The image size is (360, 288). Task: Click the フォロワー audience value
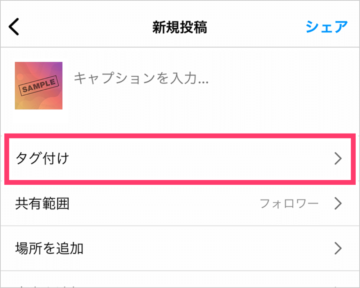click(289, 204)
